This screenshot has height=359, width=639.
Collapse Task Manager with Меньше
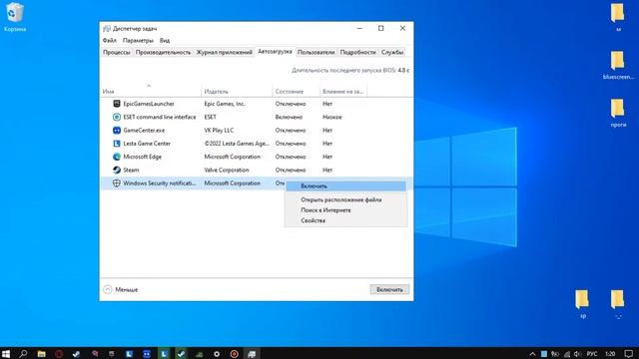pyautogui.click(x=121, y=289)
